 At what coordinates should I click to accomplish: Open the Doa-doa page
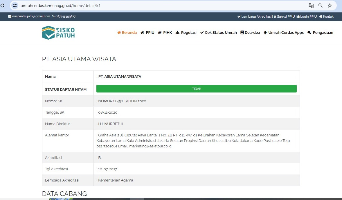point(250,33)
